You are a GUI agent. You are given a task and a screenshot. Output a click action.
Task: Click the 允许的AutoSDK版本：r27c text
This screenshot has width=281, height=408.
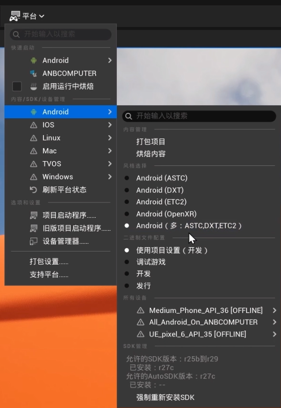pyautogui.click(x=171, y=376)
